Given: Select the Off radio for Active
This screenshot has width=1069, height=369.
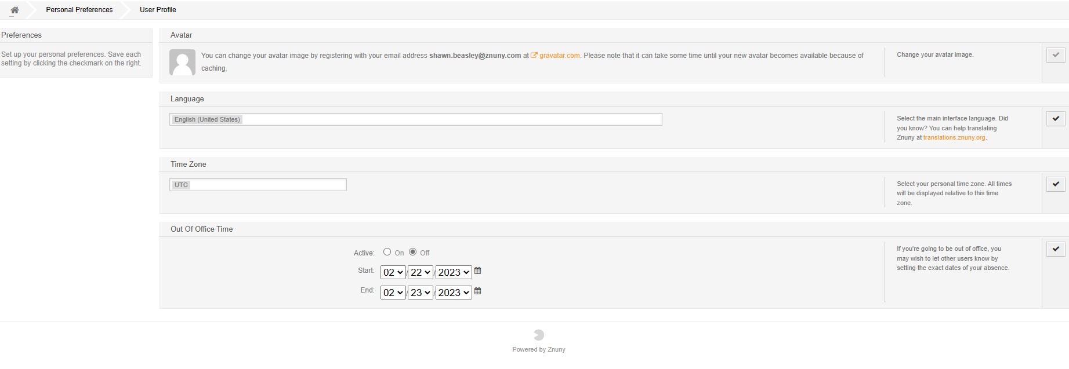Looking at the screenshot, I should [412, 252].
